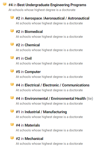Click the badge icon next to Aerospace ranking
105x149 pixels.
(12, 18)
